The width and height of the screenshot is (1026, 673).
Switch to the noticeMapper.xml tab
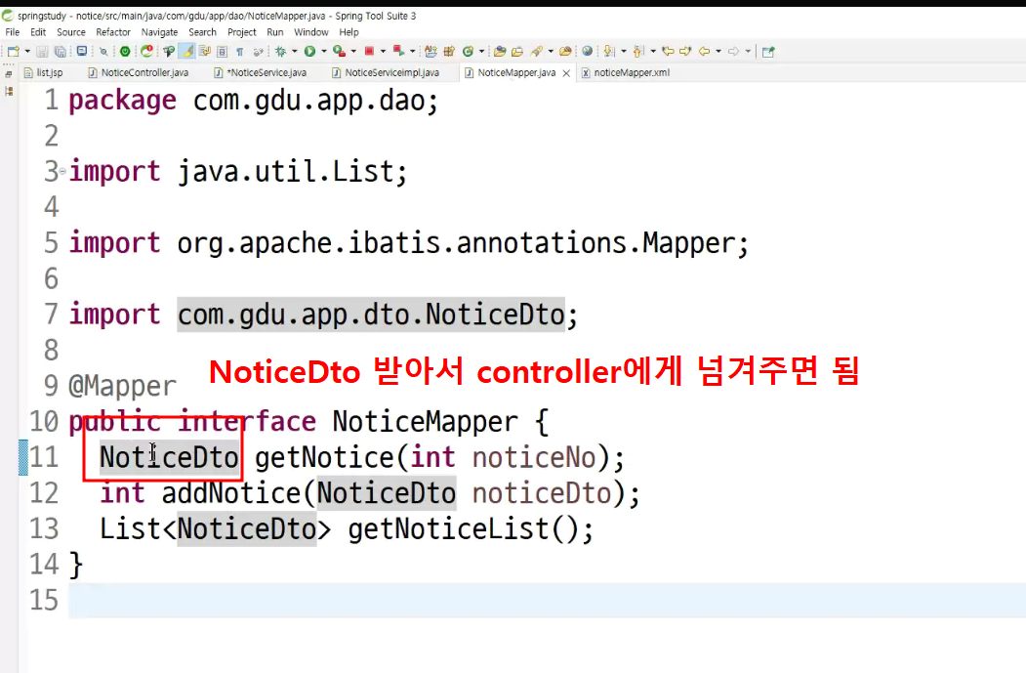point(626,72)
